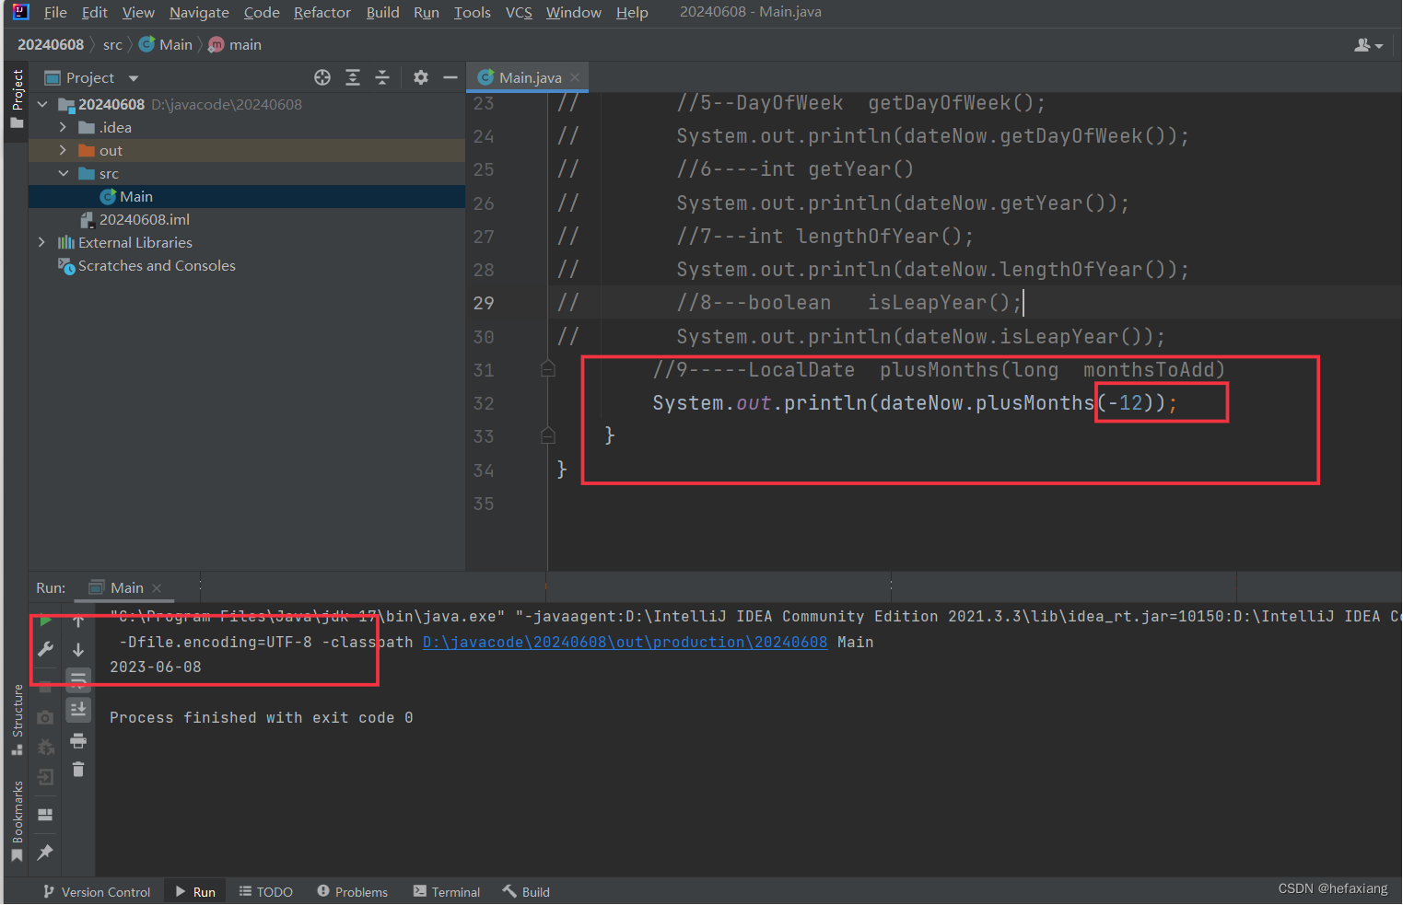Dump threads camera icon
The height and width of the screenshot is (905, 1403).
(x=45, y=717)
